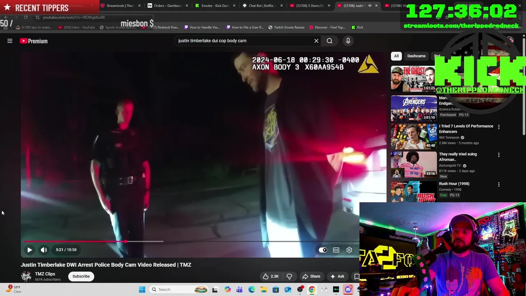The width and height of the screenshot is (526, 296).
Task: Select the All filter chip
Action: (x=396, y=56)
